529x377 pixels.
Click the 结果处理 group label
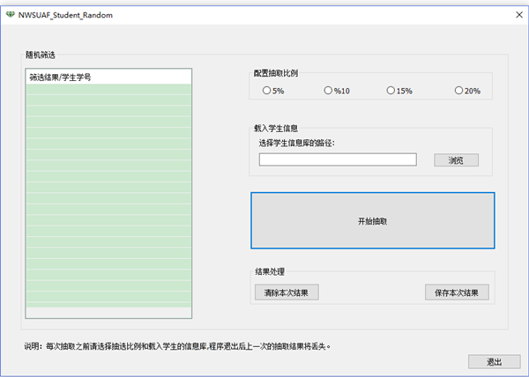tap(269, 271)
